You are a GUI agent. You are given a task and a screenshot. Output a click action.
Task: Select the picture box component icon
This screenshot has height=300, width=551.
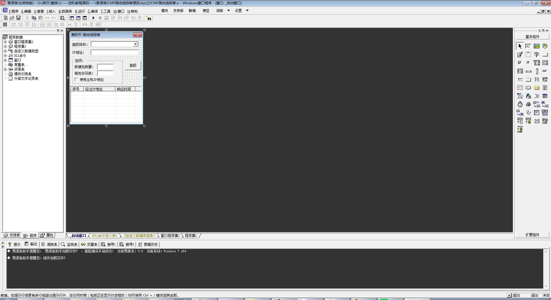[x=537, y=46]
